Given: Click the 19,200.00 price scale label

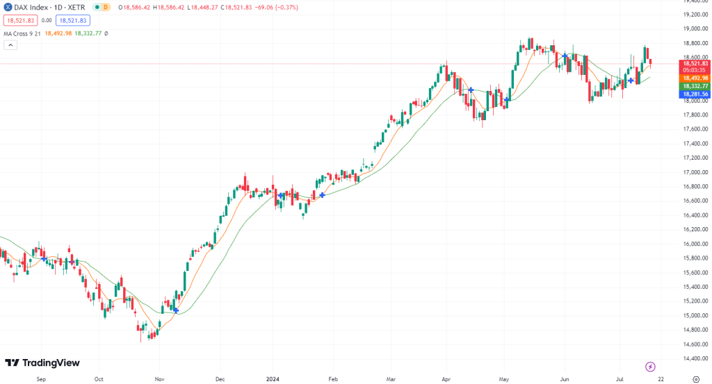Looking at the screenshot, I should [x=695, y=15].
